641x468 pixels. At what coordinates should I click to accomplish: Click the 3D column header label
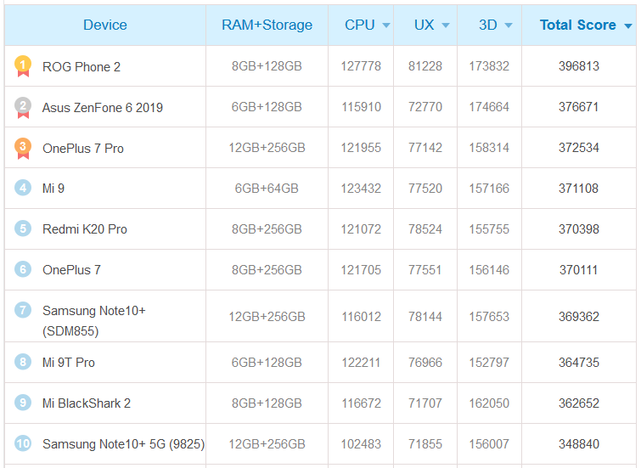487,25
